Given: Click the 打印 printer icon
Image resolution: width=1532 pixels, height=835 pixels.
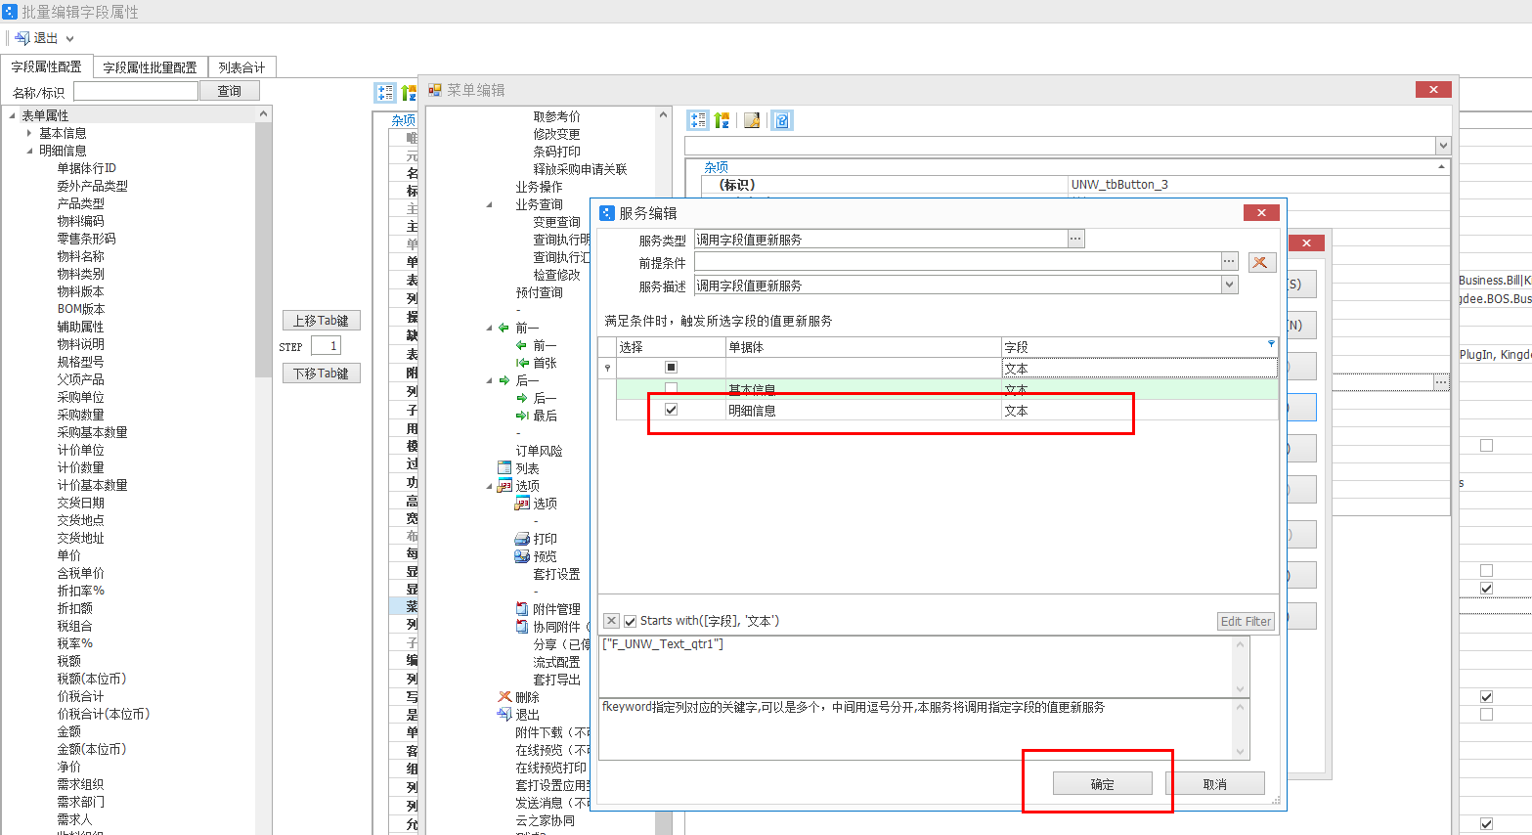Looking at the screenshot, I should pyautogui.click(x=522, y=539).
